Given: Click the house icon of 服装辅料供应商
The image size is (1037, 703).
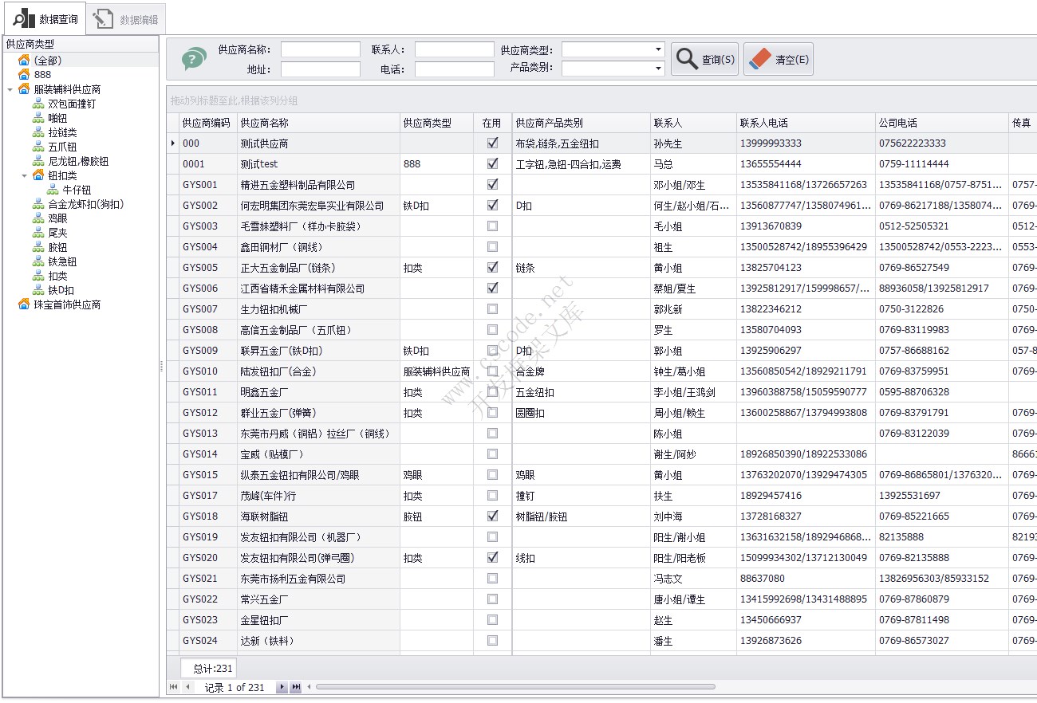Looking at the screenshot, I should click(24, 89).
